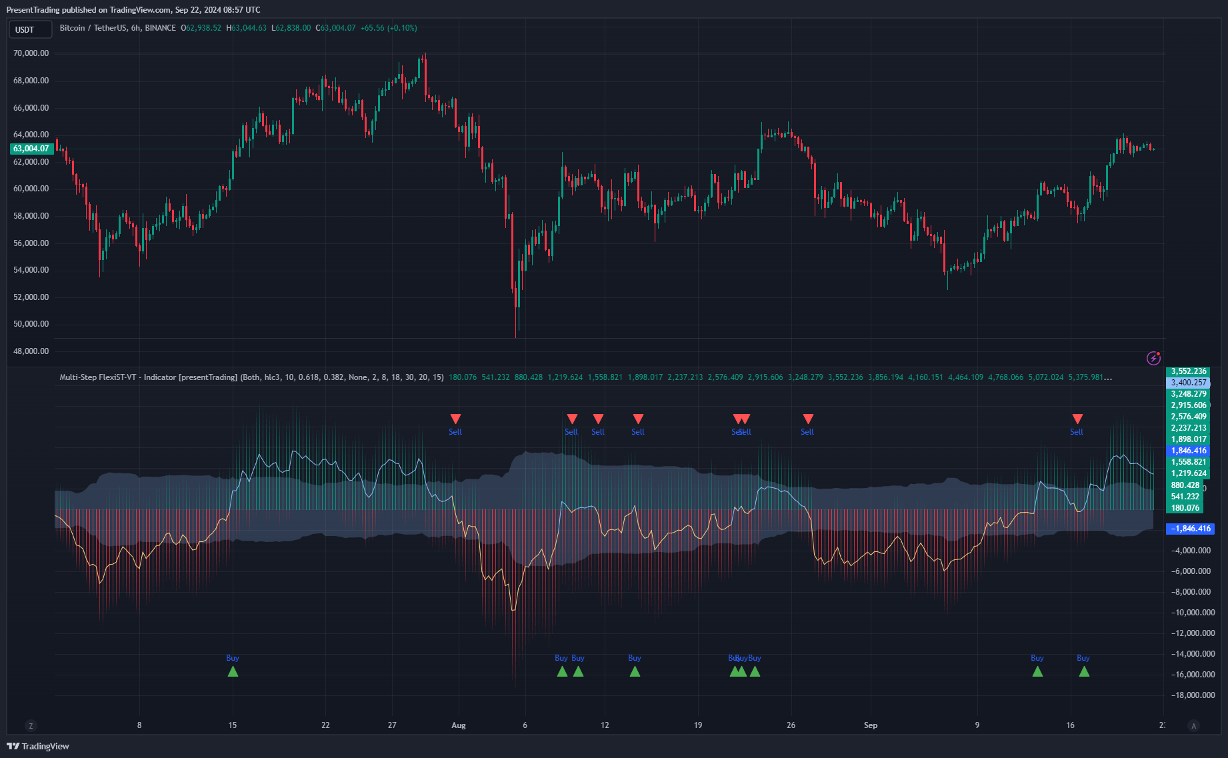Click the open value O62,938.52 in legend
Image resolution: width=1228 pixels, height=758 pixels.
coord(201,28)
